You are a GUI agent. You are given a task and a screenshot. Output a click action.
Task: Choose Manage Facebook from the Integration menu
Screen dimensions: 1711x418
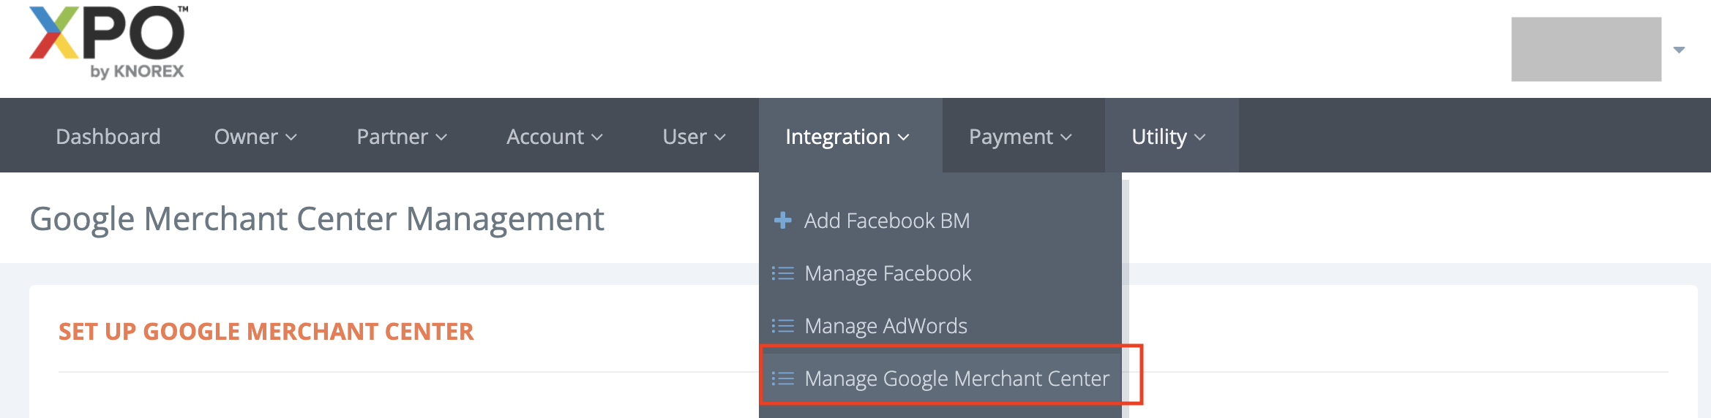887,273
